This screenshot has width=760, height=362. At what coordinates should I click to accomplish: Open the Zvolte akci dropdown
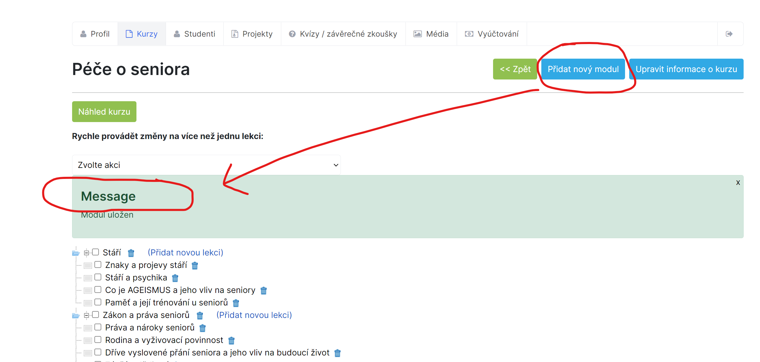tap(206, 165)
